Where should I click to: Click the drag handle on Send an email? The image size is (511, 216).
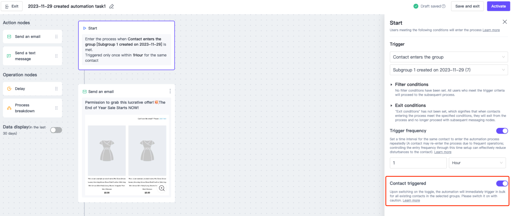coord(57,37)
